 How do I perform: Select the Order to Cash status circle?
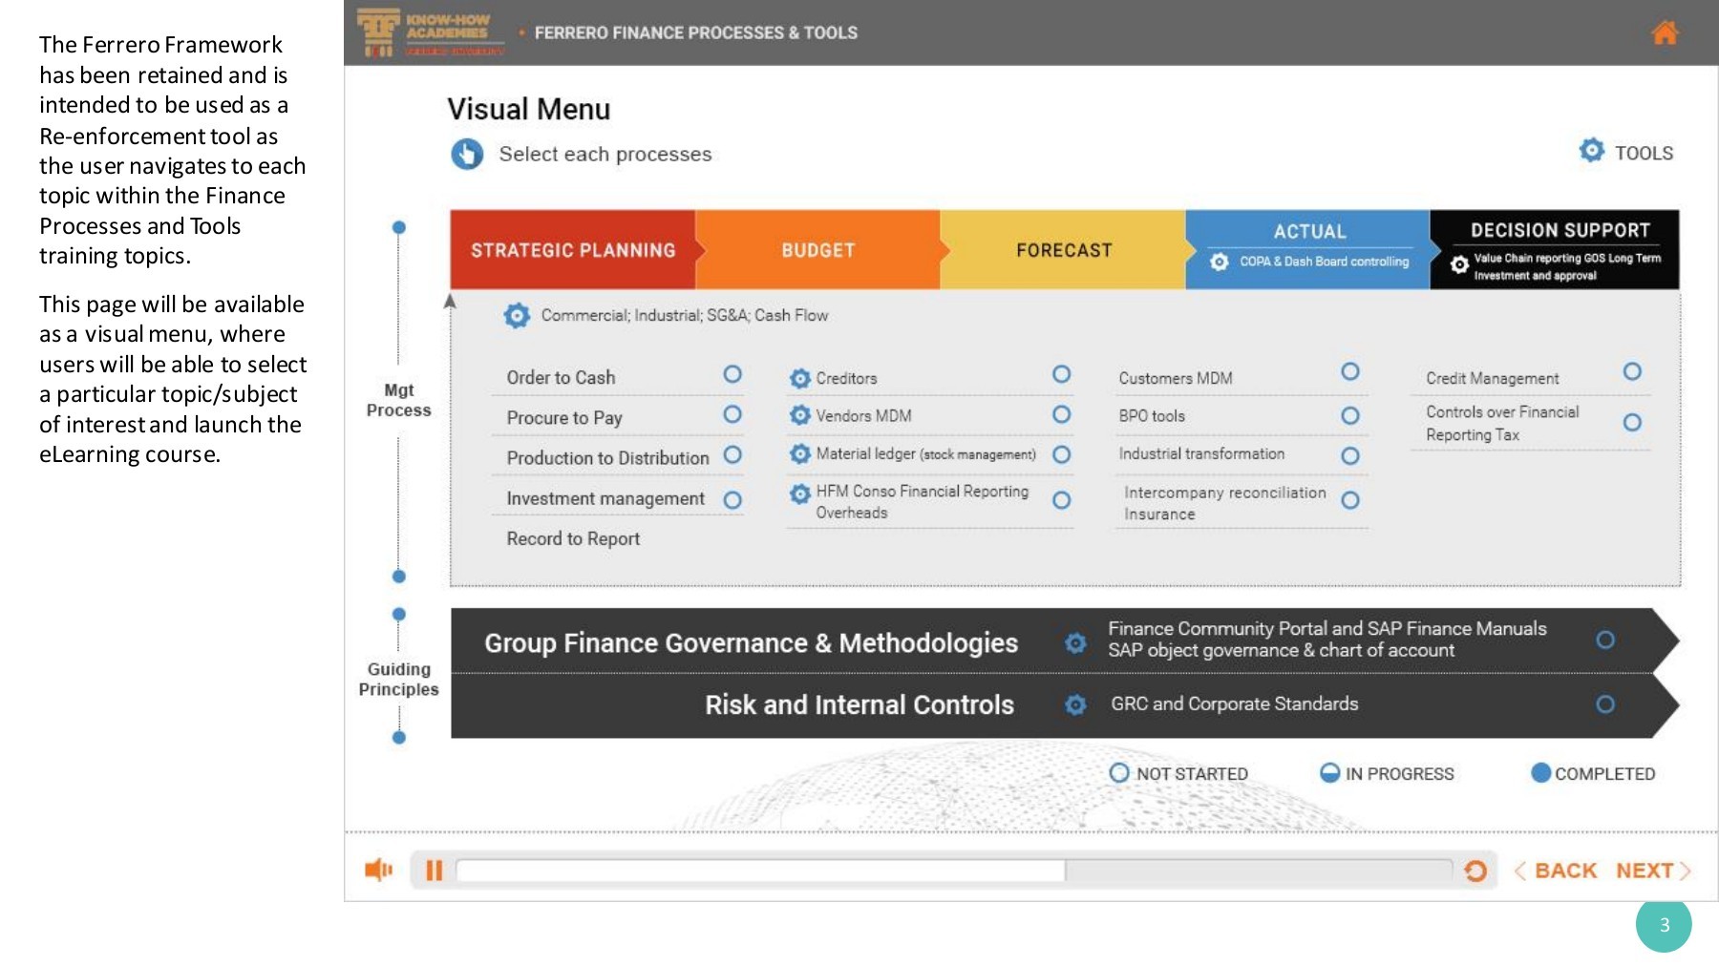(732, 374)
